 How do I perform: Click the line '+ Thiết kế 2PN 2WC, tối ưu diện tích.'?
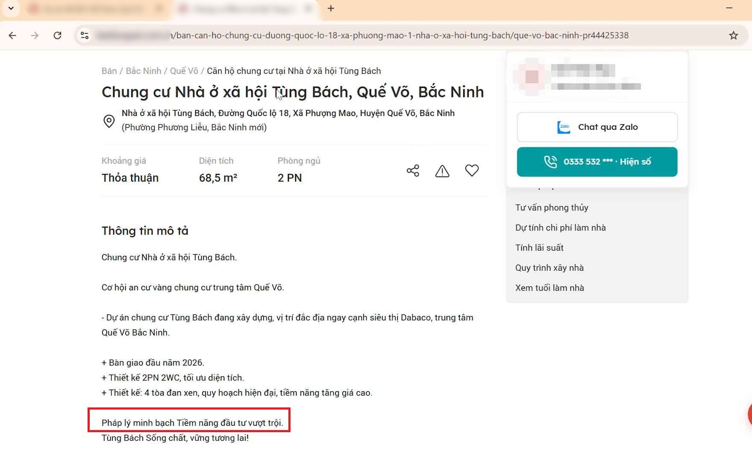(x=173, y=378)
